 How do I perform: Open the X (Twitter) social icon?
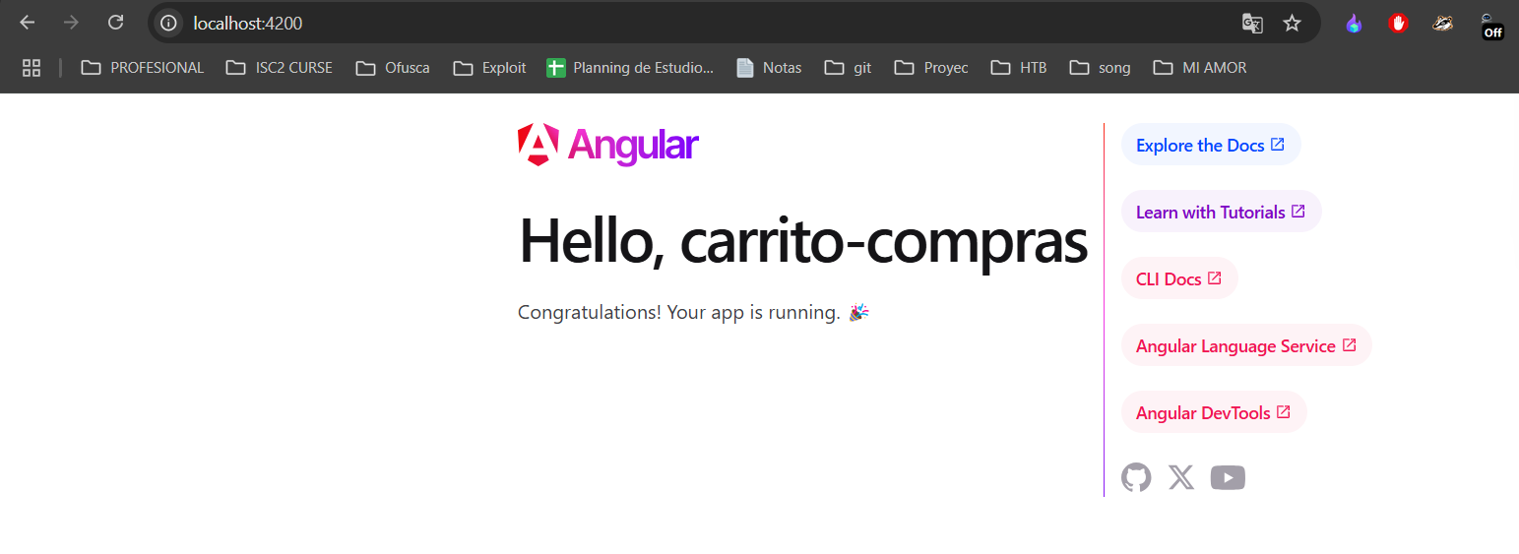[x=1181, y=477]
